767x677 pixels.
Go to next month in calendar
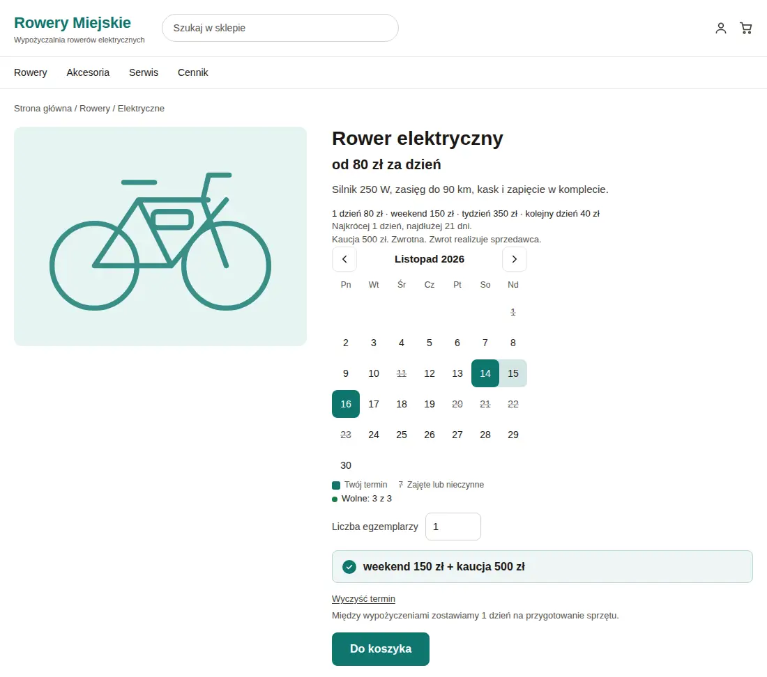(x=514, y=259)
